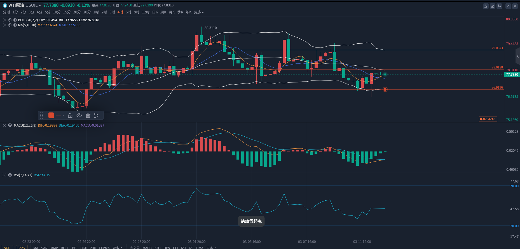The image size is (520, 249).
Task: Click the VPC button
Action: [x=7, y=247]
